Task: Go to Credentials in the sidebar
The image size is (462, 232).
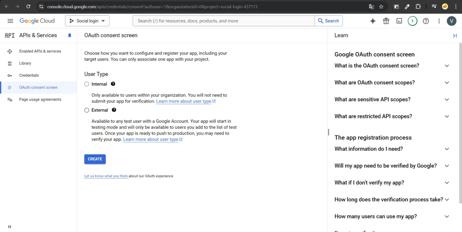Action: [x=29, y=75]
